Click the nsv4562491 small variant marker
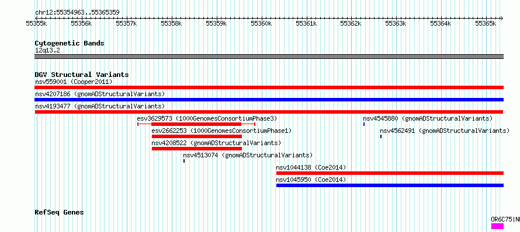This screenshot has height=232, width=520. tap(381, 136)
